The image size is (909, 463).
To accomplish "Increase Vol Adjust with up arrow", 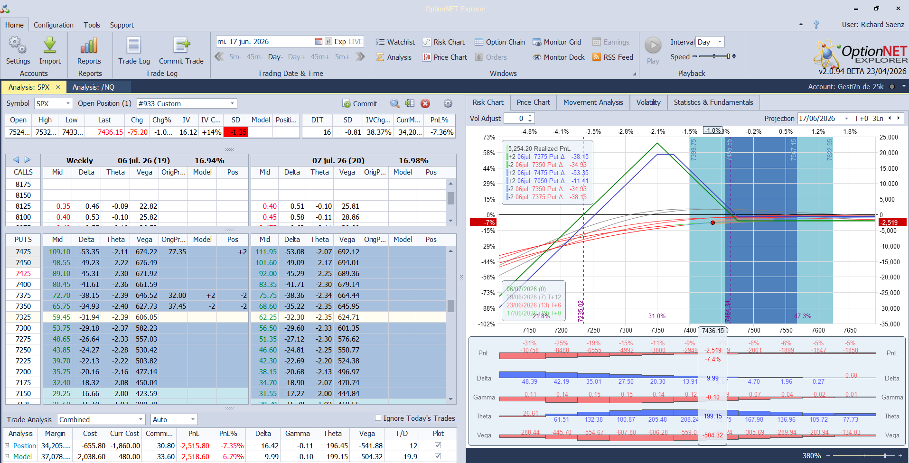I will [x=530, y=116].
